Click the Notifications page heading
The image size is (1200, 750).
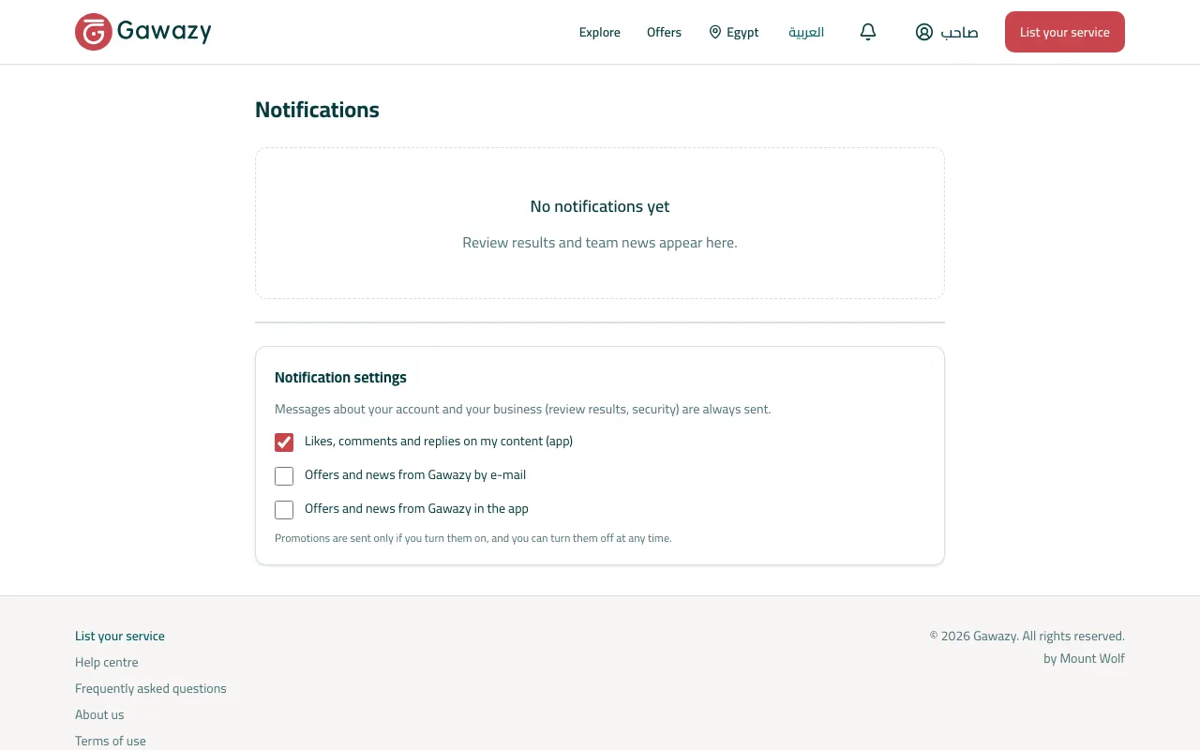(317, 110)
